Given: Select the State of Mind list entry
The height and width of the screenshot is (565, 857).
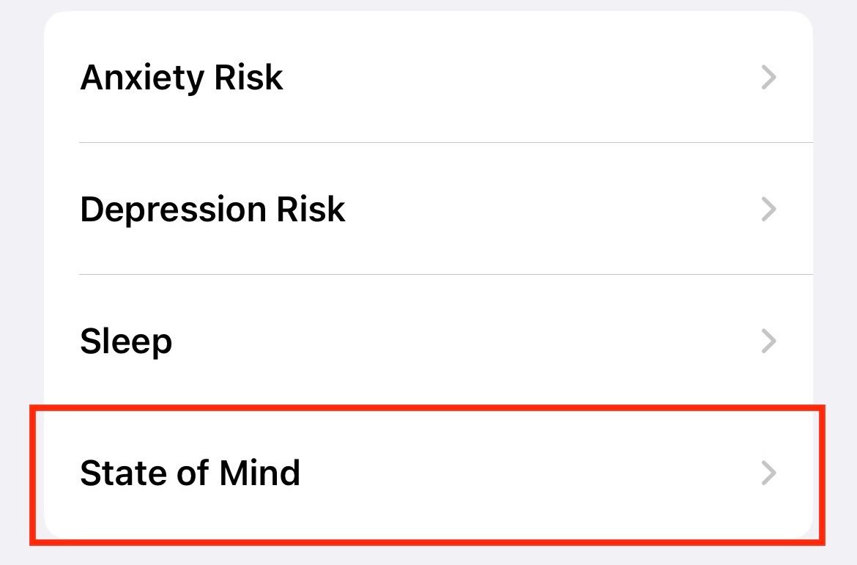Looking at the screenshot, I should point(428,473).
